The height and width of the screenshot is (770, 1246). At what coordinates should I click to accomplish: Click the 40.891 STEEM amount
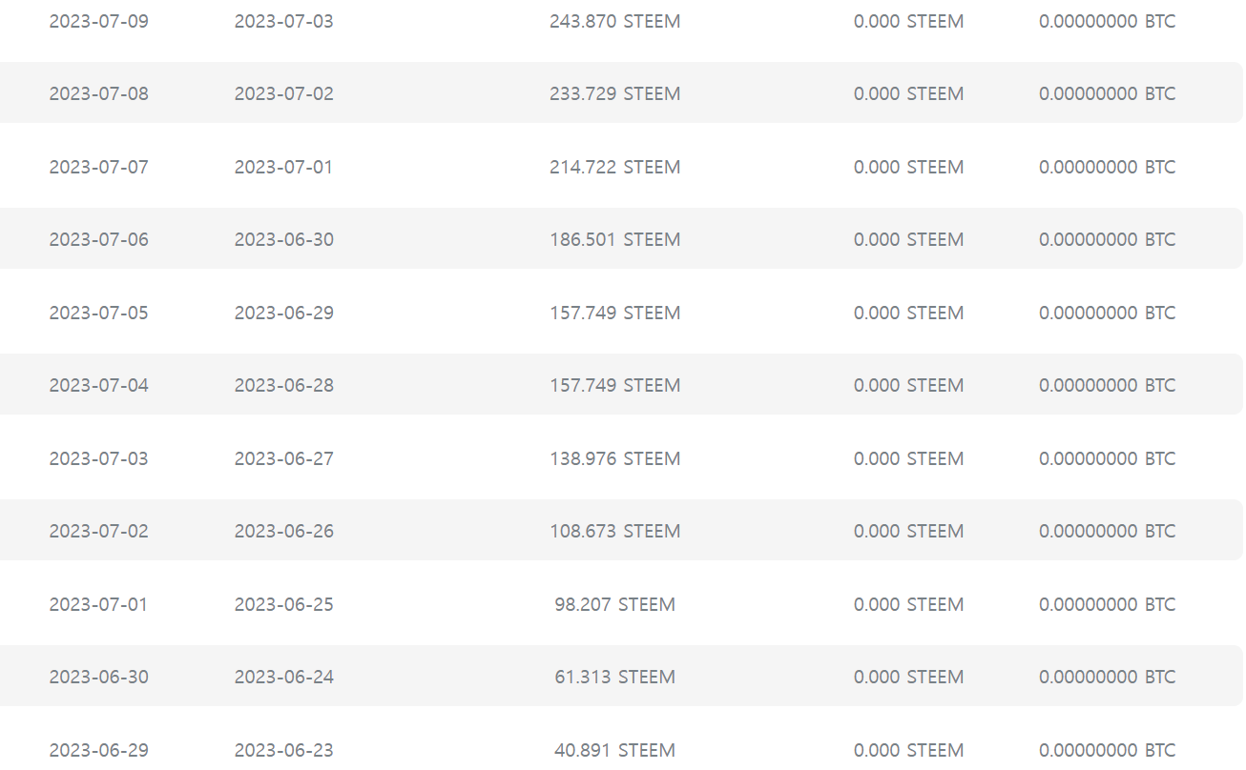615,750
